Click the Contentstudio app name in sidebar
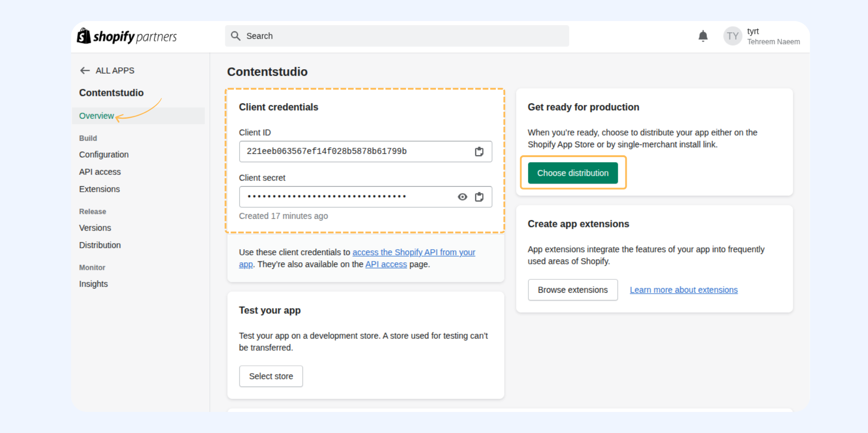The image size is (868, 433). pyautogui.click(x=111, y=93)
